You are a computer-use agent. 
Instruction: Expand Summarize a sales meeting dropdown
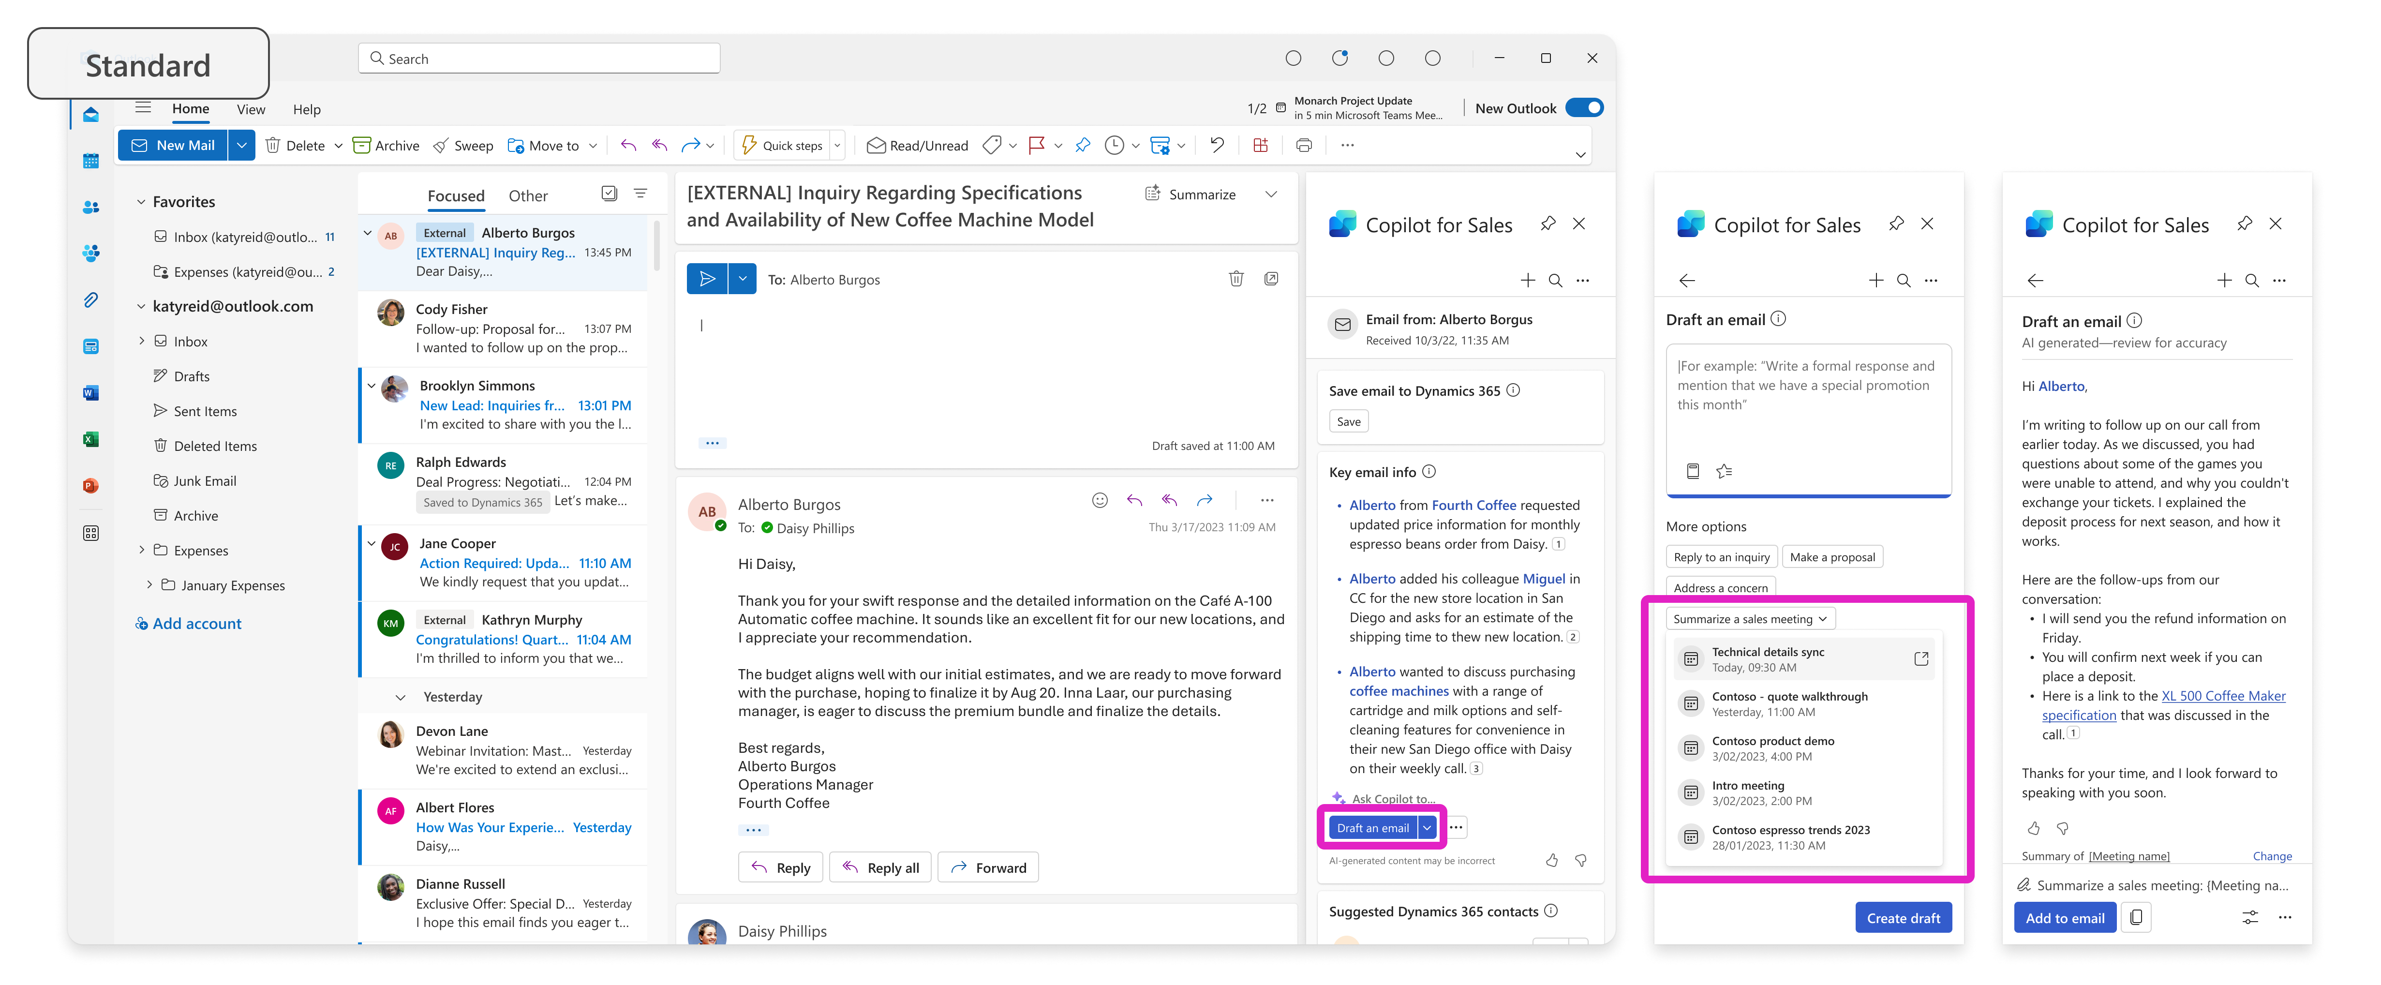pyautogui.click(x=1750, y=619)
